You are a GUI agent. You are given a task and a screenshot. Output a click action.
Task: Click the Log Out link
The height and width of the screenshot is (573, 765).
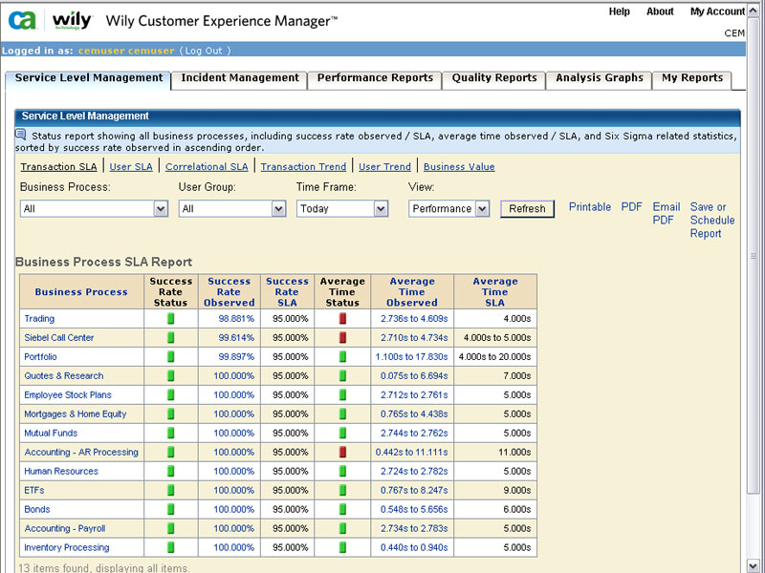click(x=206, y=51)
